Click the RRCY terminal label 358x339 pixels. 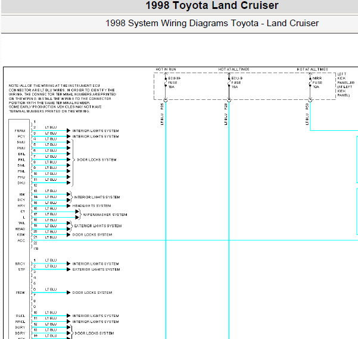click(x=20, y=264)
